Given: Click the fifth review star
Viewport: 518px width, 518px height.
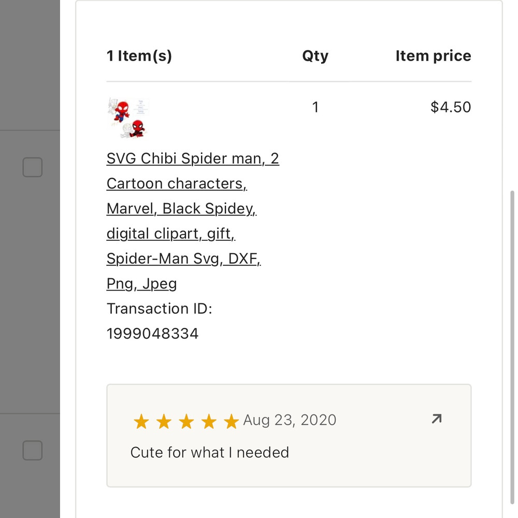Looking at the screenshot, I should [x=231, y=422].
